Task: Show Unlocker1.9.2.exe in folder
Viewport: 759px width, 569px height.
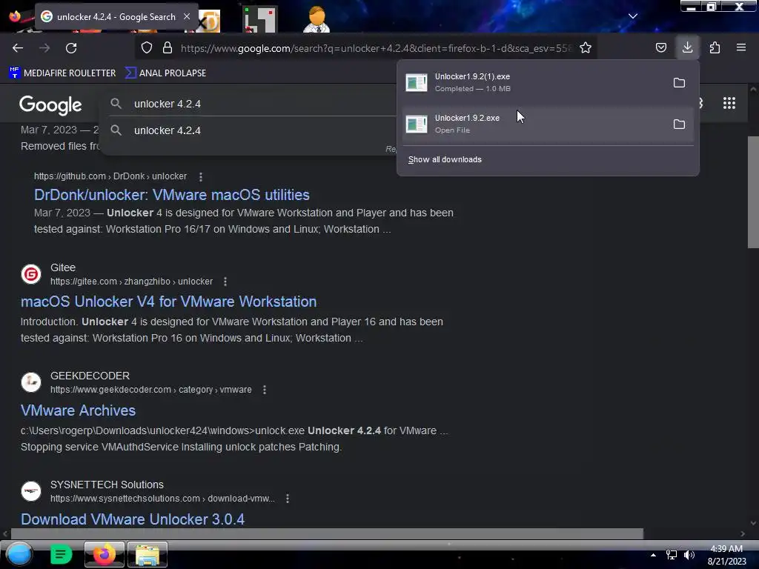Action: 679,124
